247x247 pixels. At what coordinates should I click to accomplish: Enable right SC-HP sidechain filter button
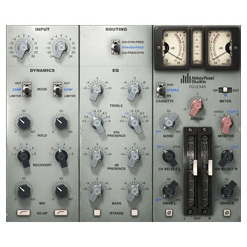point(61,212)
